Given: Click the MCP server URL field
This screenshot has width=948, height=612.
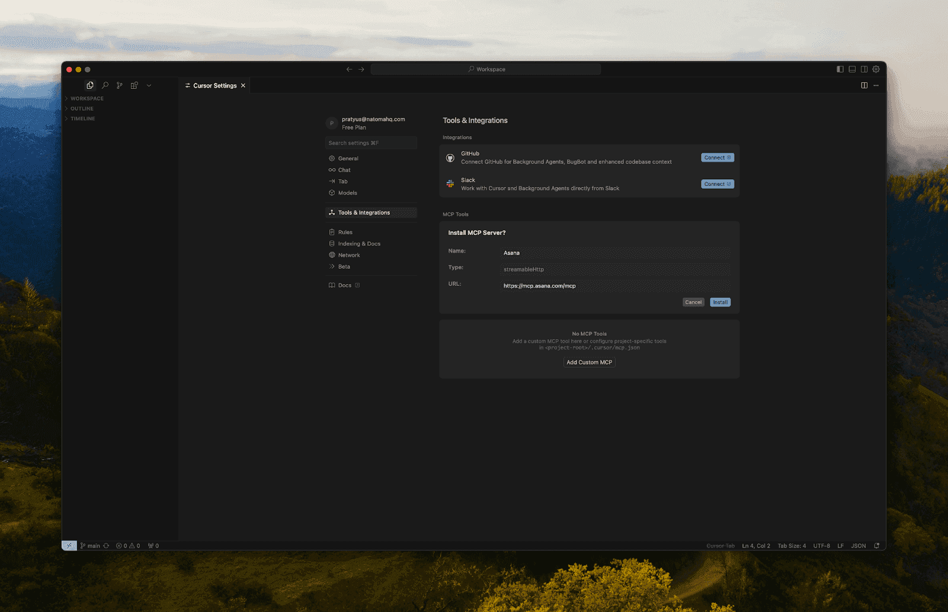Looking at the screenshot, I should pos(616,286).
